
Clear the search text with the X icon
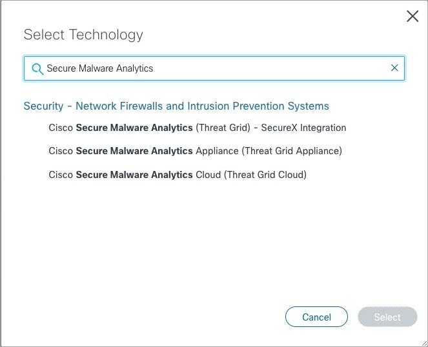394,68
